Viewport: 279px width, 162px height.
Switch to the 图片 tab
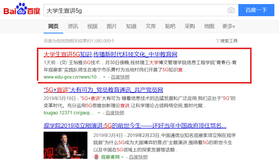click(112, 26)
